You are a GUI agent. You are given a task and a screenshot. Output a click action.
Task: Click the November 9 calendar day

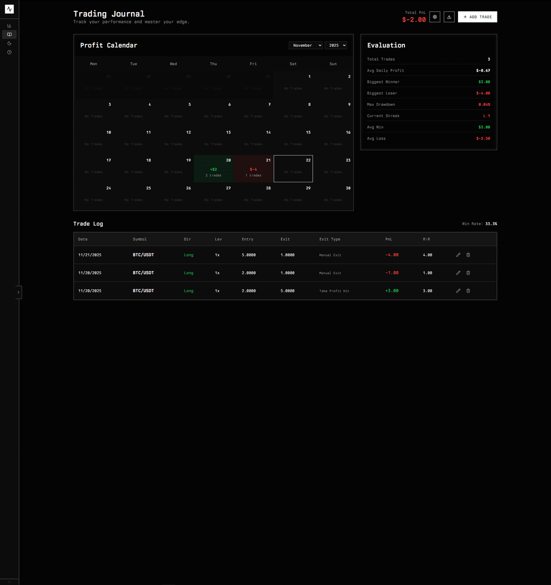tap(333, 113)
